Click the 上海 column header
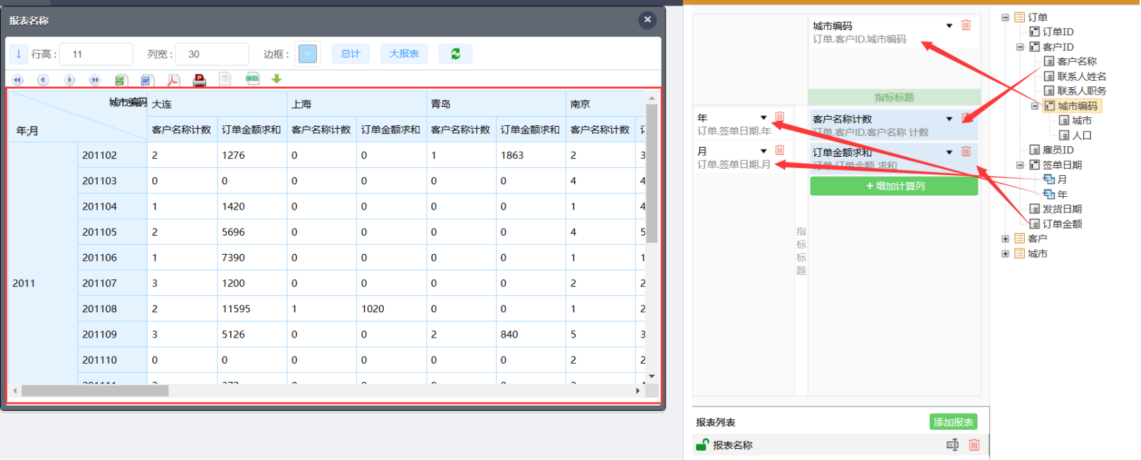 point(356,104)
